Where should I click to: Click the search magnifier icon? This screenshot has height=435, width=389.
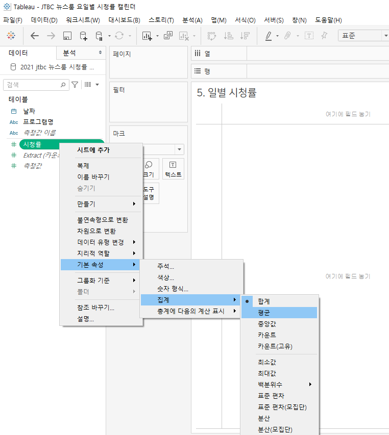point(63,85)
